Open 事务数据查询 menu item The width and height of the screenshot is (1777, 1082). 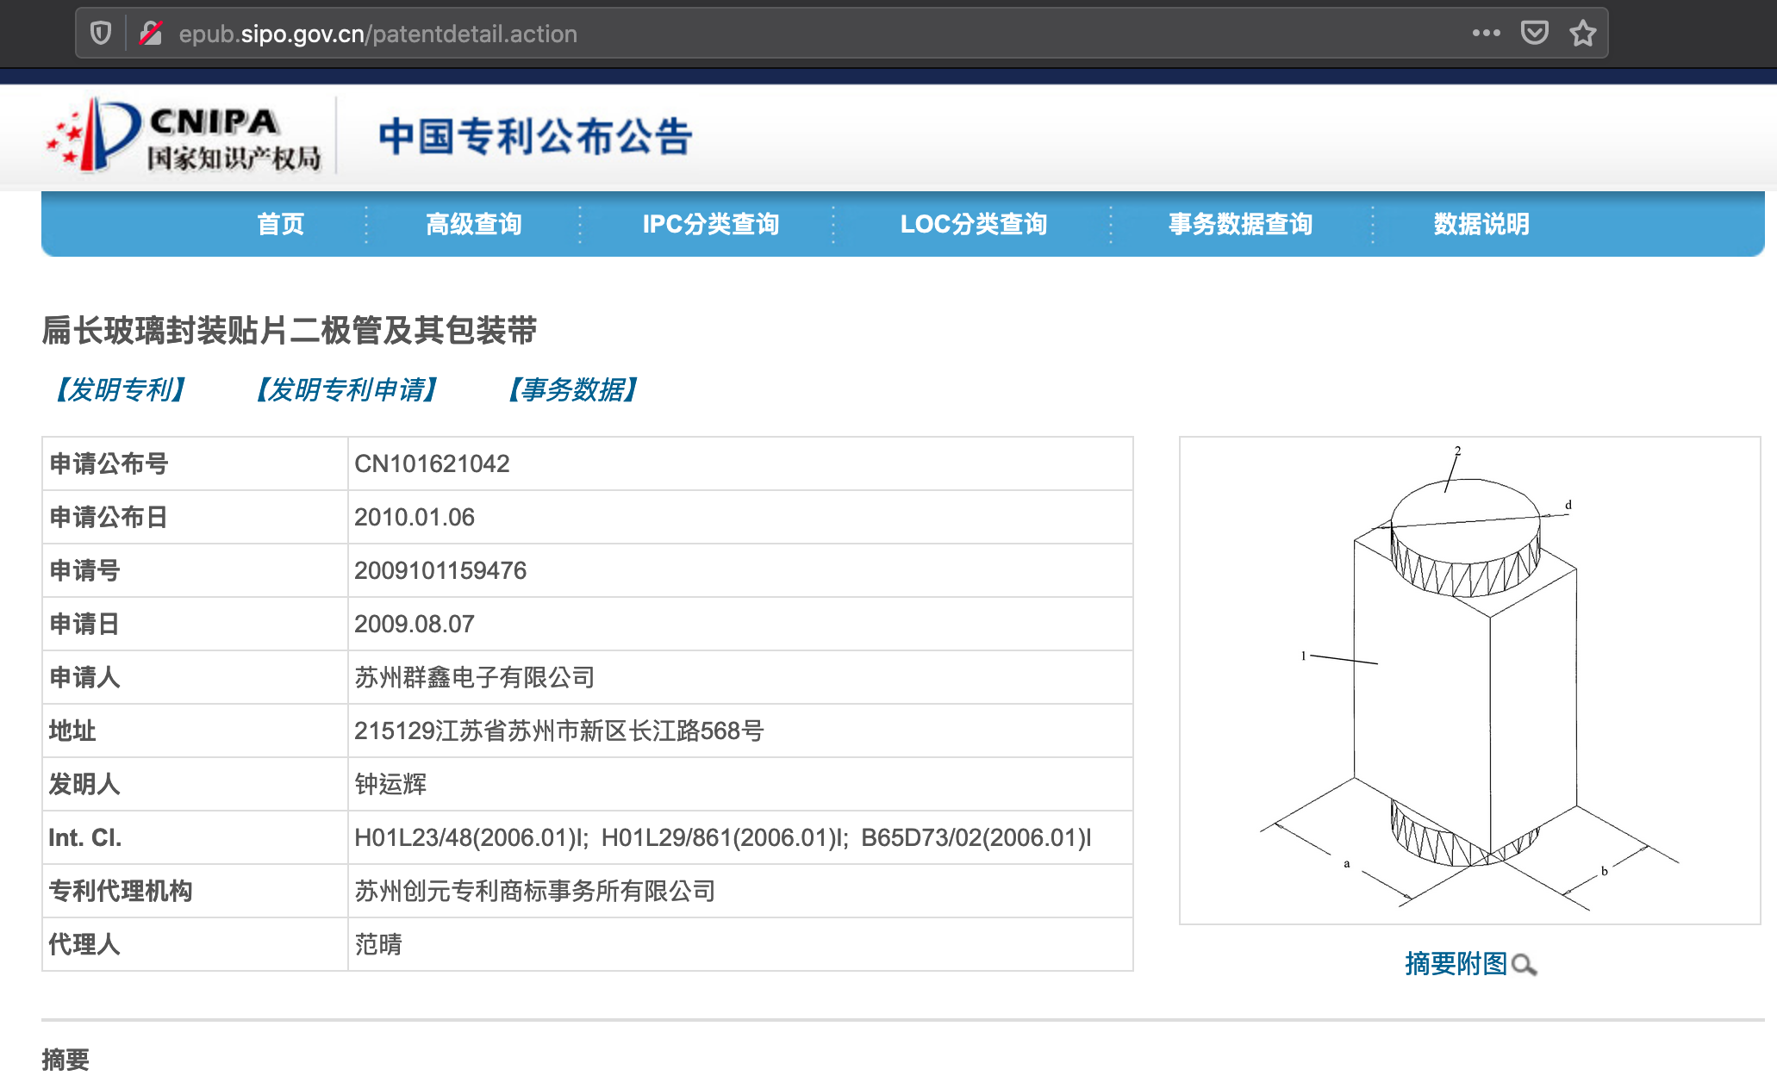pos(1240,224)
